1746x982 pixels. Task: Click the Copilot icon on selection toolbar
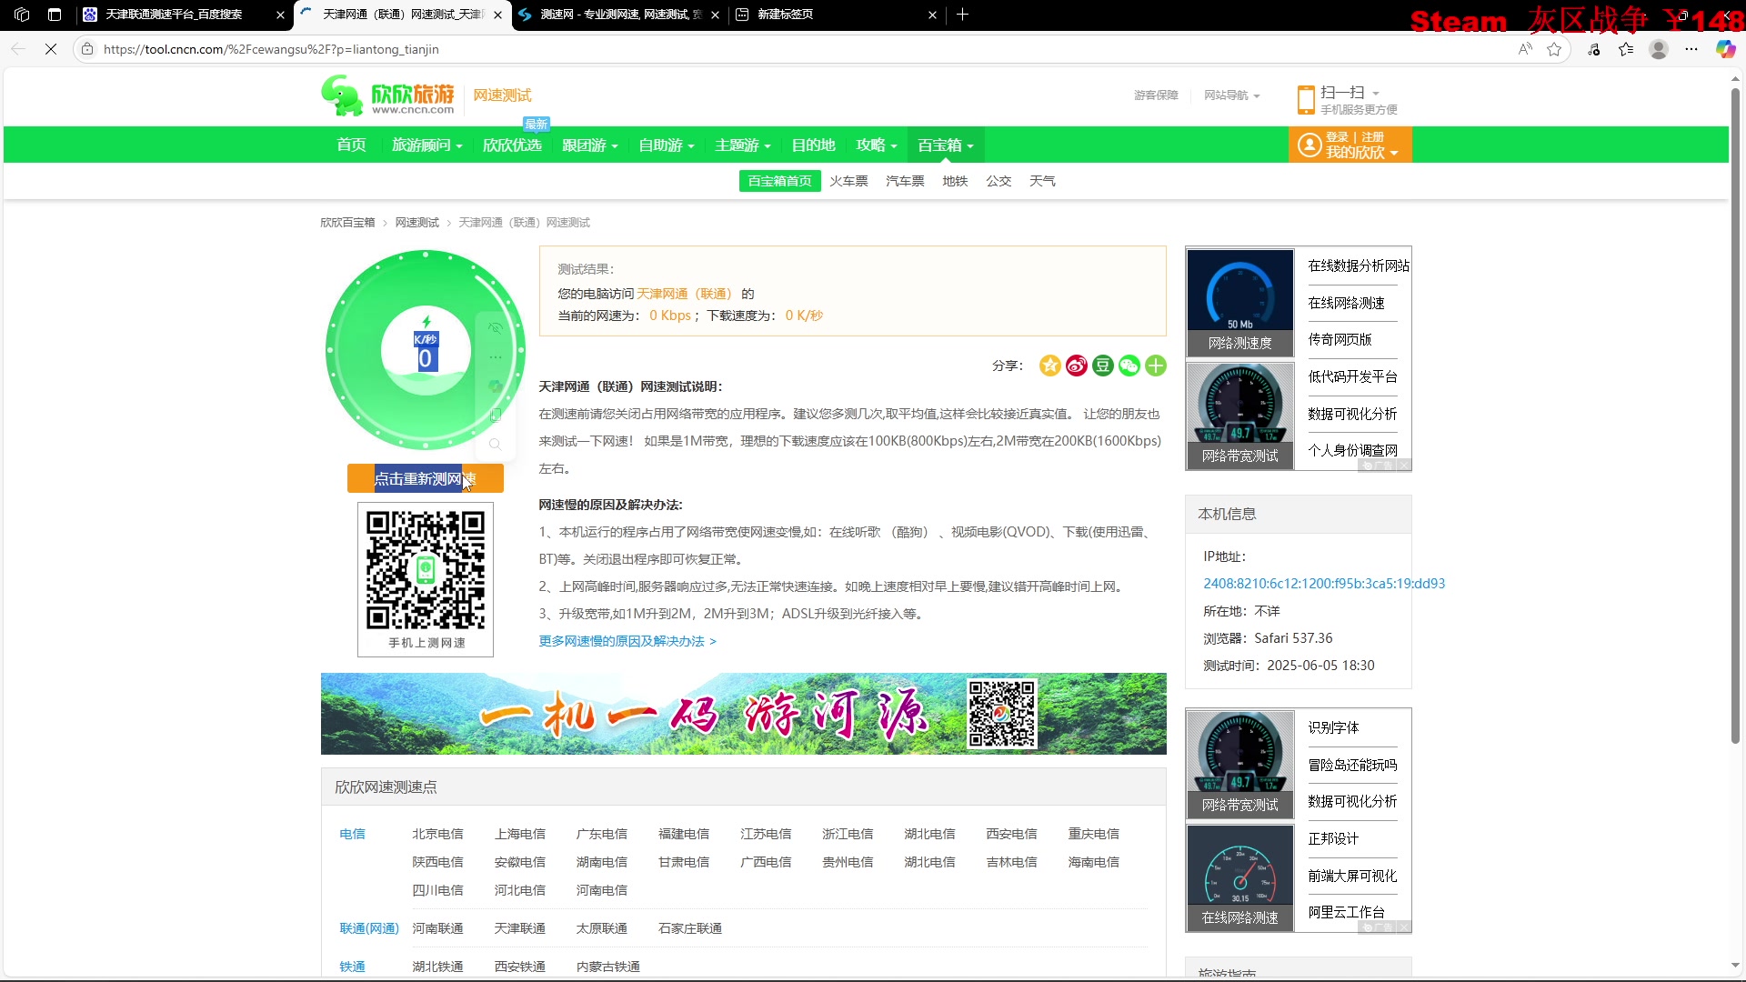point(496,386)
